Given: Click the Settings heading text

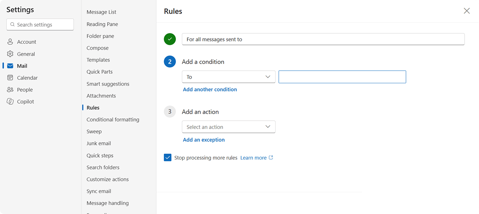Looking at the screenshot, I should (20, 10).
